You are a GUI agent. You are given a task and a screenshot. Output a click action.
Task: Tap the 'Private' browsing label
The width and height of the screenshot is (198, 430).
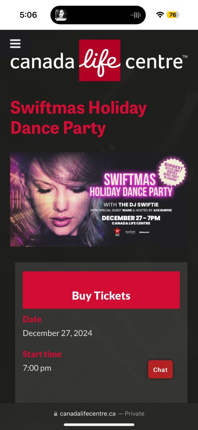pyautogui.click(x=135, y=414)
